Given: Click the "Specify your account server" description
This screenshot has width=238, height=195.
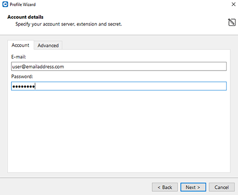Looking at the screenshot, I should pos(69,24).
